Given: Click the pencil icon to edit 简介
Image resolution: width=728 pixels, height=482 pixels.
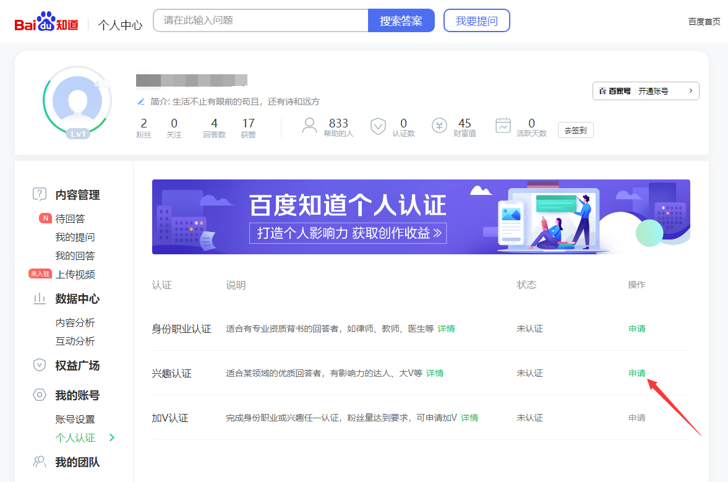Looking at the screenshot, I should (x=142, y=101).
